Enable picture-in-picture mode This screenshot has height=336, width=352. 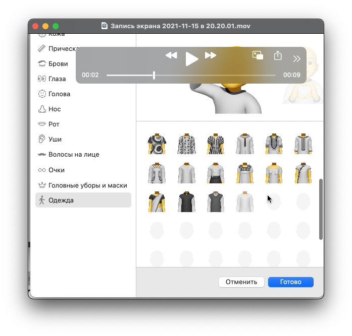click(x=258, y=55)
